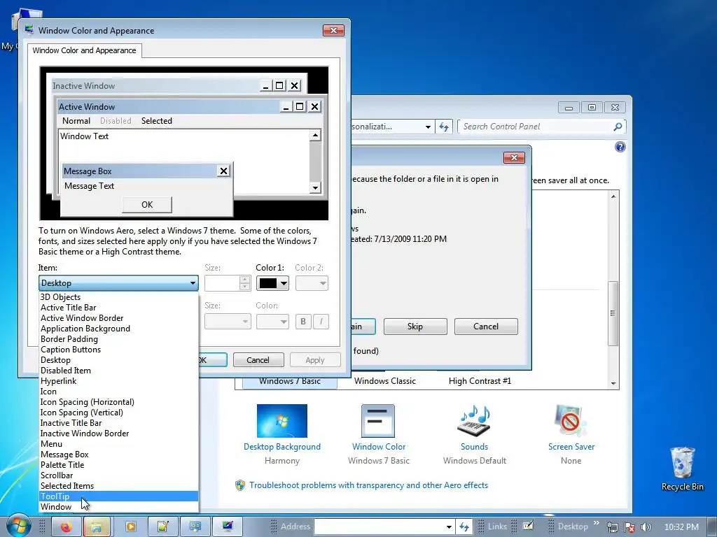
Task: Select Icon Spacing (Vertical) entry
Action: (x=118, y=413)
